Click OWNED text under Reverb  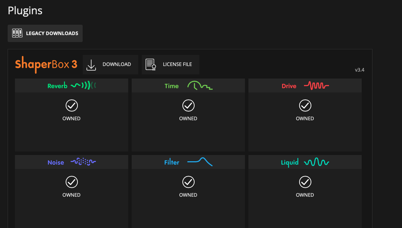[x=72, y=119]
